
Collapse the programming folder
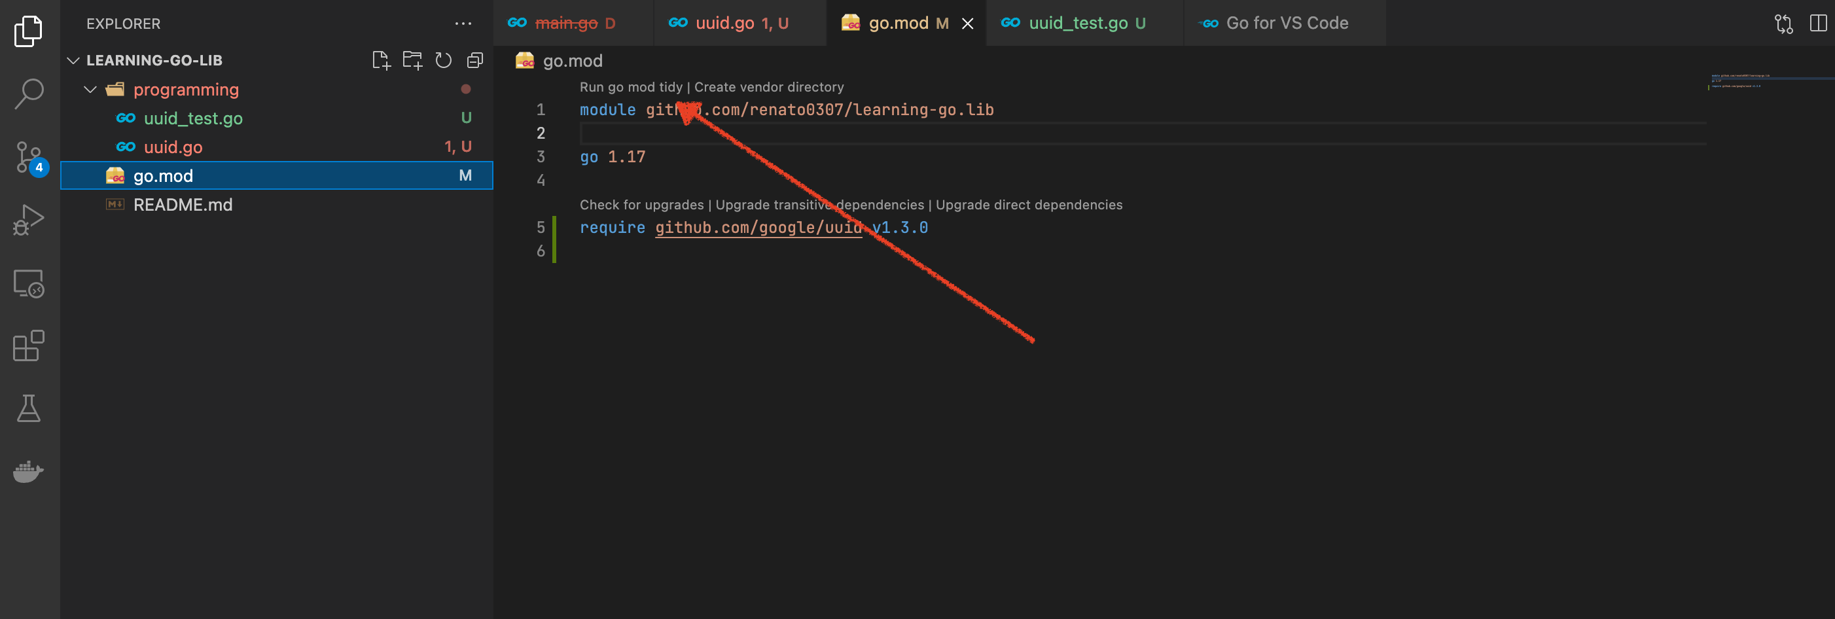point(90,90)
